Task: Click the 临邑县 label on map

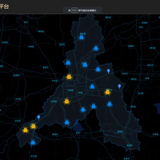Action: coord(62,44)
